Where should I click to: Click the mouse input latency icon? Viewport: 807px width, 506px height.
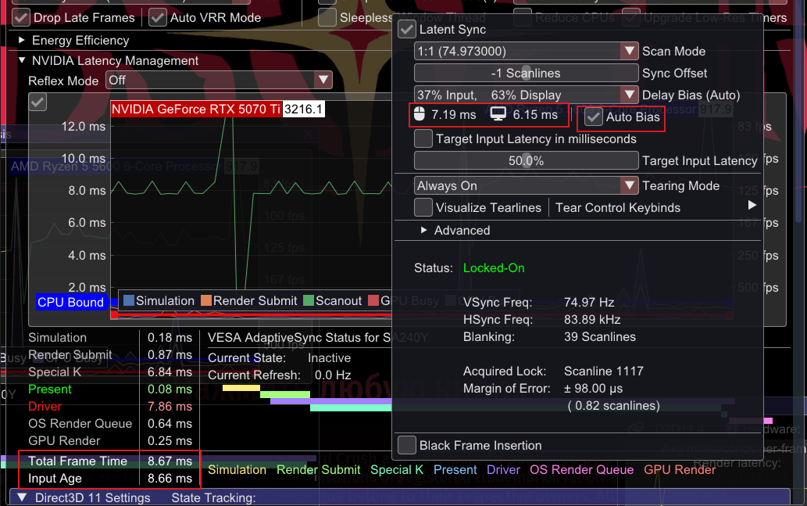(420, 114)
